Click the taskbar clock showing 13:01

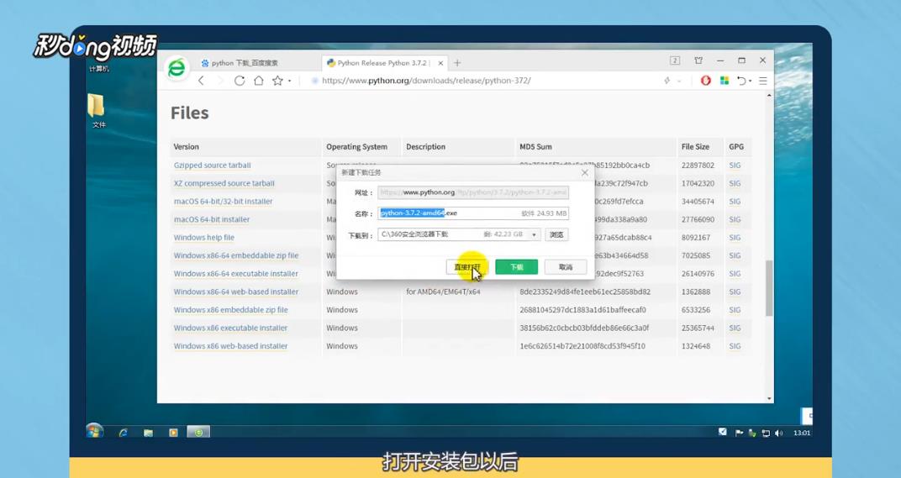point(802,433)
